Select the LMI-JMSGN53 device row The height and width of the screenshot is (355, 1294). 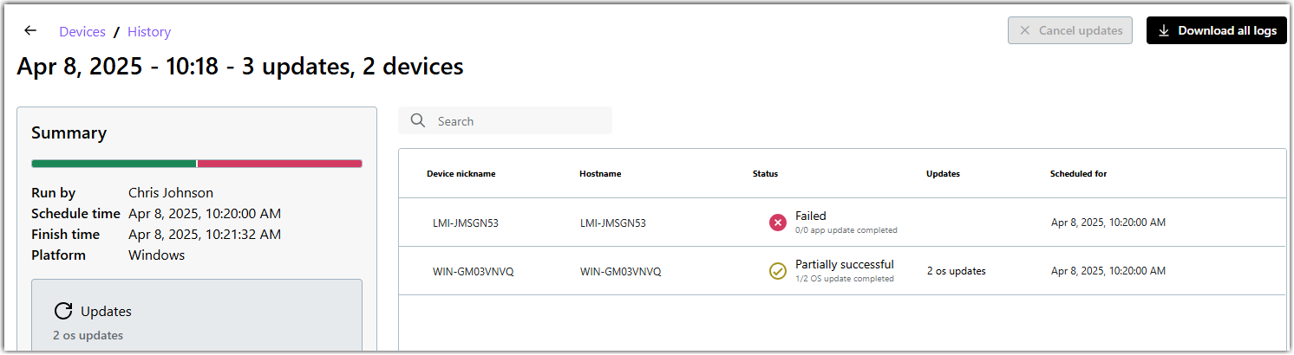tap(466, 223)
